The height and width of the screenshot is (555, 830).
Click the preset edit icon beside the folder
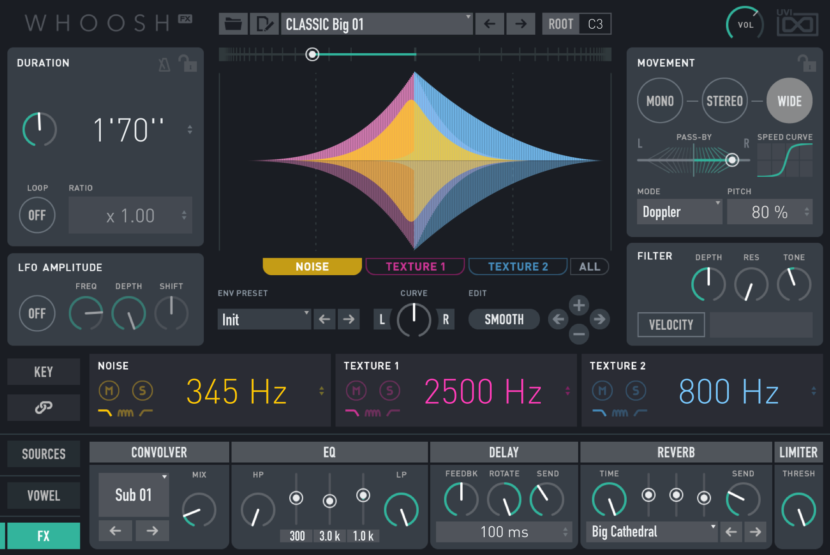coord(263,24)
